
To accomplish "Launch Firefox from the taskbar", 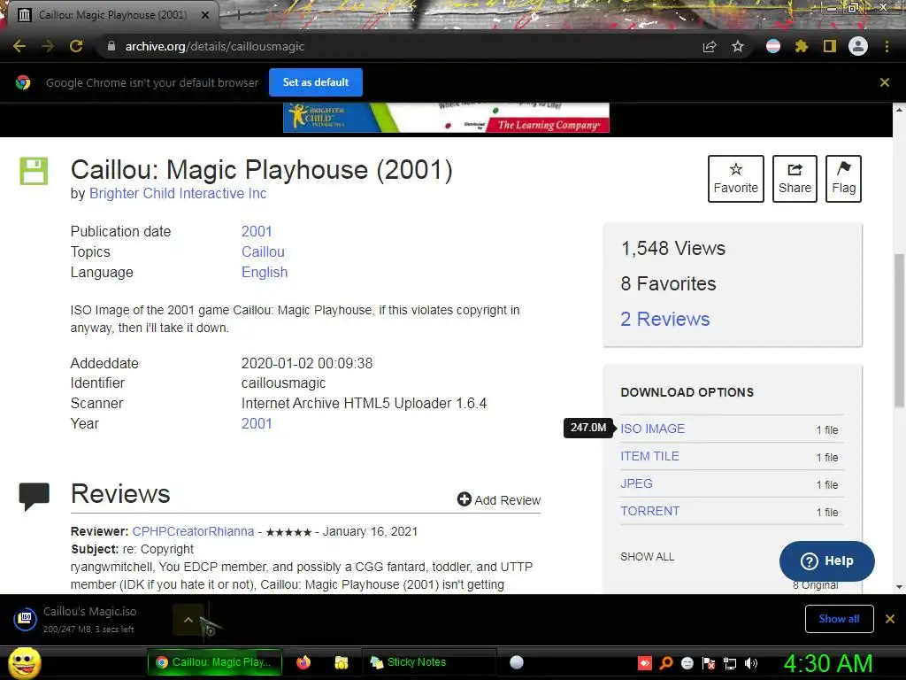I will 303,662.
